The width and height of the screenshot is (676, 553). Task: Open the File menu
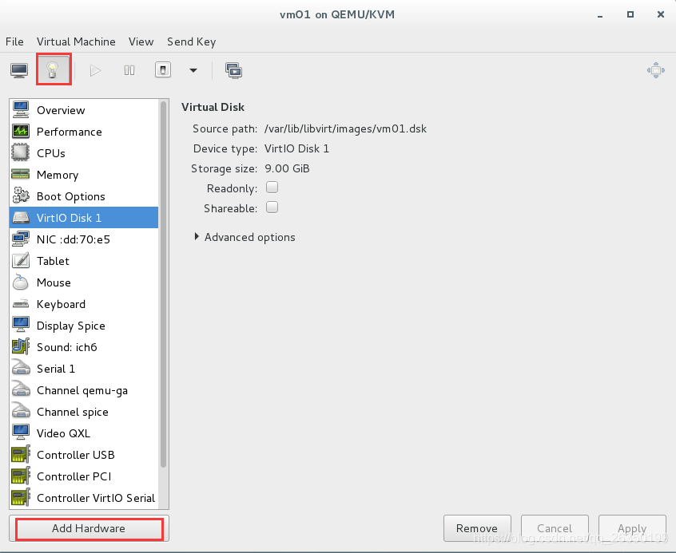tap(14, 41)
